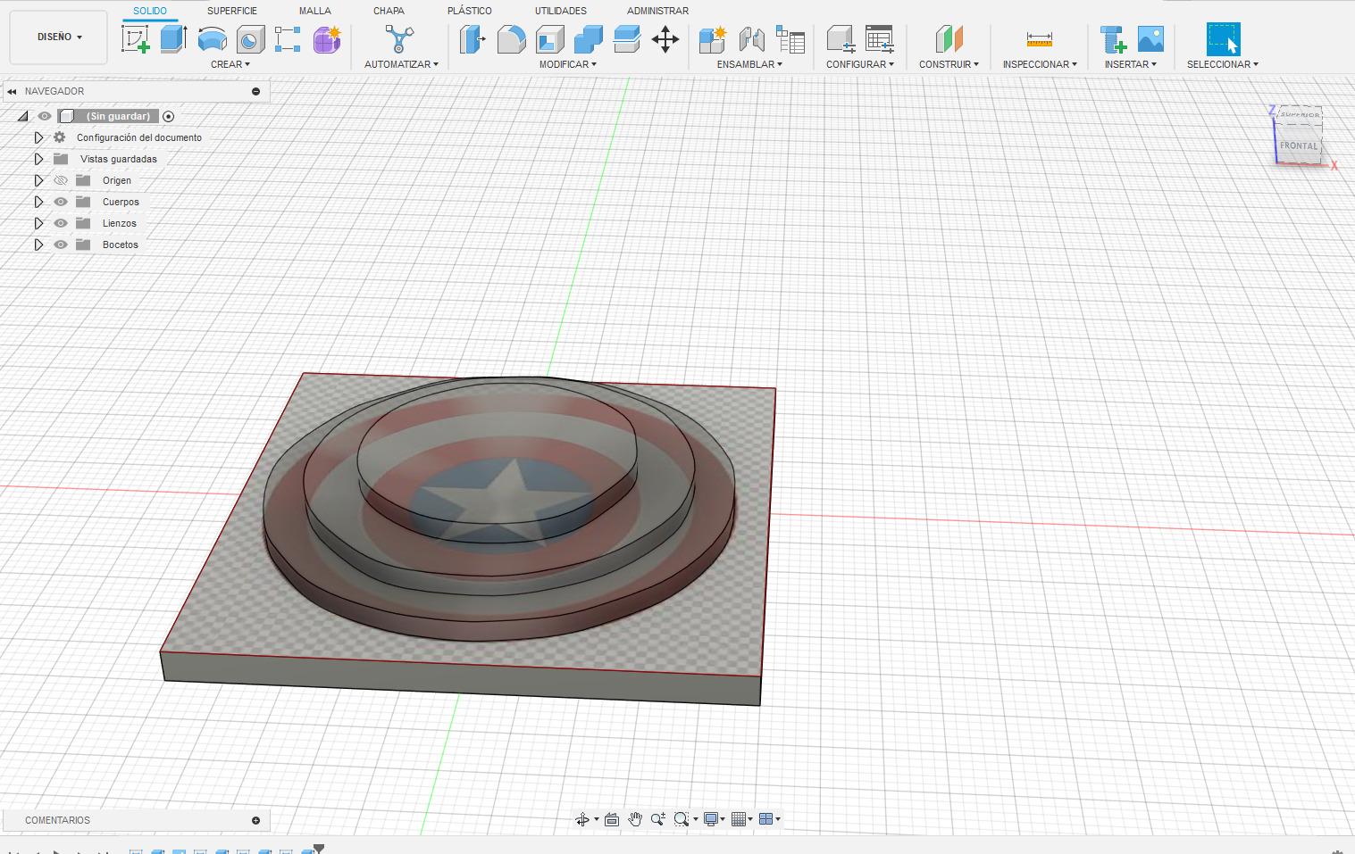Switch to the UTILIDADES tab
Viewport: 1355px width, 854px height.
(x=561, y=11)
